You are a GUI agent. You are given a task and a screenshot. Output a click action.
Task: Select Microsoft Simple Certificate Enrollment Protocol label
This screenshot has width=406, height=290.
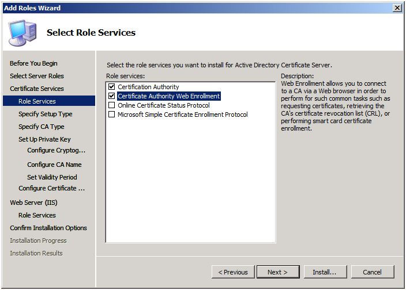point(183,115)
